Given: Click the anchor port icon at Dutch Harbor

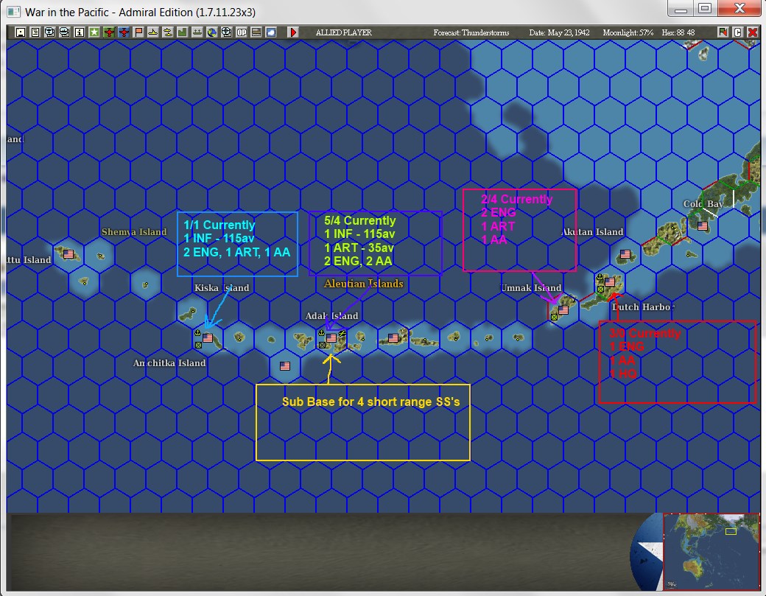Looking at the screenshot, I should click(600, 278).
